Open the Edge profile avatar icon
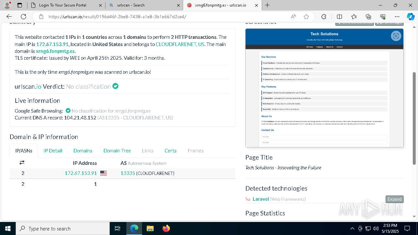 click(7, 5)
